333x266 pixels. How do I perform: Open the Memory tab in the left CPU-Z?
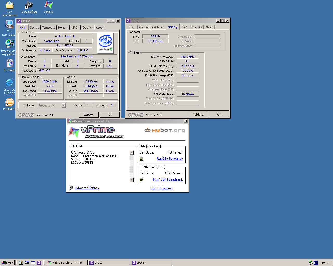click(63, 28)
